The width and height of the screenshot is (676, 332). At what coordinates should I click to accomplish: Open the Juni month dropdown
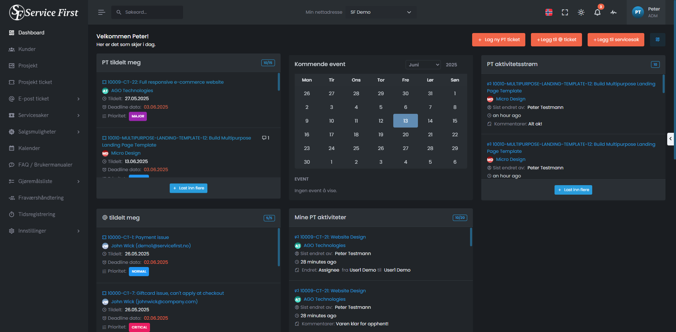click(423, 65)
